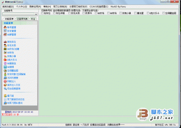This screenshot has height=128, width=181.
Task: Click the NoAD By:Yanu menu item
Action: (x=118, y=7)
